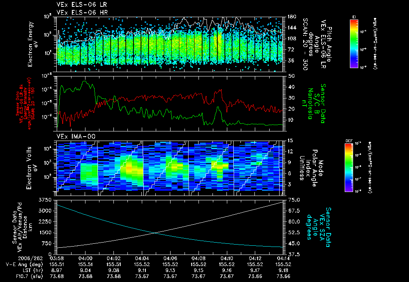Click the SZA tick label '37.5'

[x=294, y=255]
